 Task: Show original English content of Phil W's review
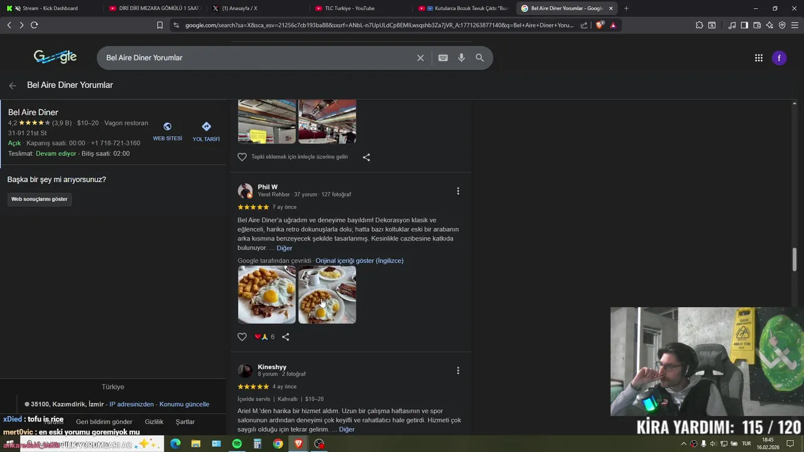[359, 261]
